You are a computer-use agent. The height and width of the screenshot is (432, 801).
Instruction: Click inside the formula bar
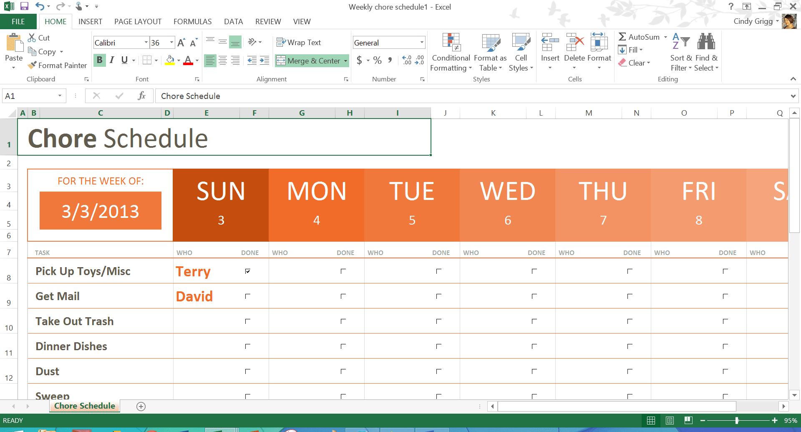(x=292, y=96)
